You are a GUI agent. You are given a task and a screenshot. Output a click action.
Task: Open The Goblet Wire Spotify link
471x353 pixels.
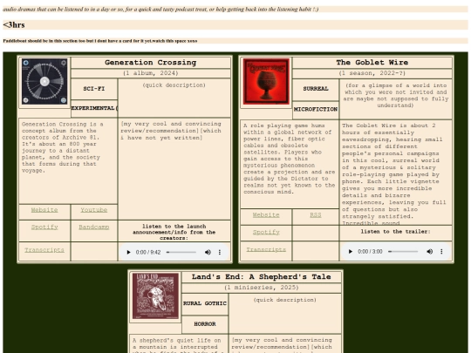[x=266, y=232]
